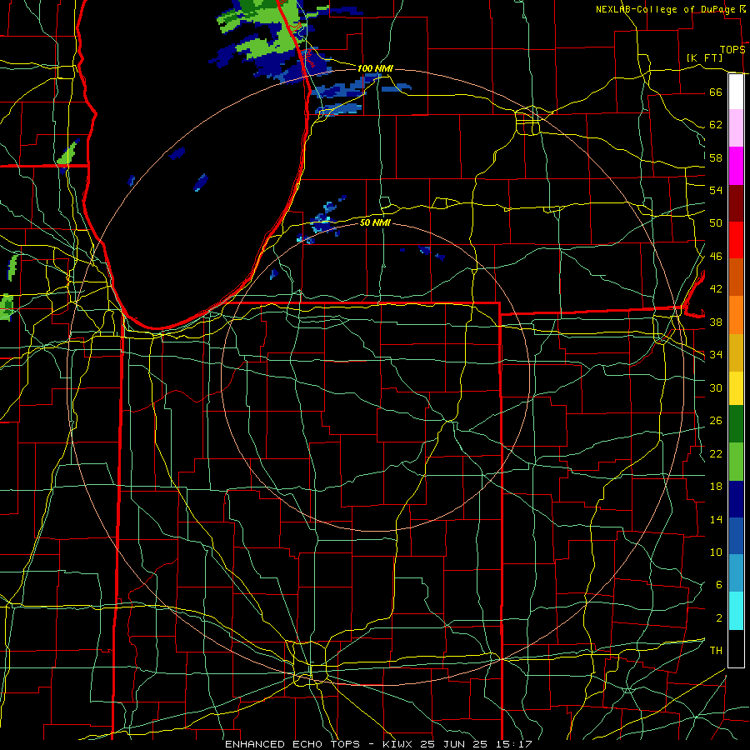Click the light green legend swatch

pyautogui.click(x=736, y=462)
